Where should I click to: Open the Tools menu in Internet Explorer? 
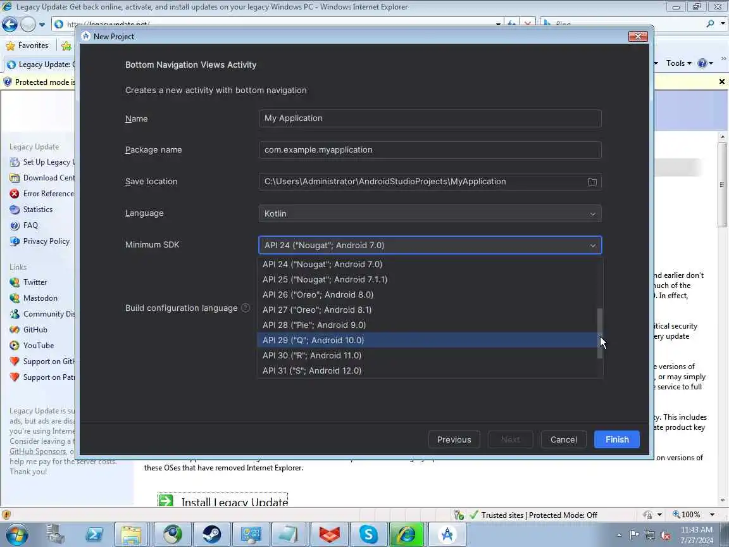point(678,63)
